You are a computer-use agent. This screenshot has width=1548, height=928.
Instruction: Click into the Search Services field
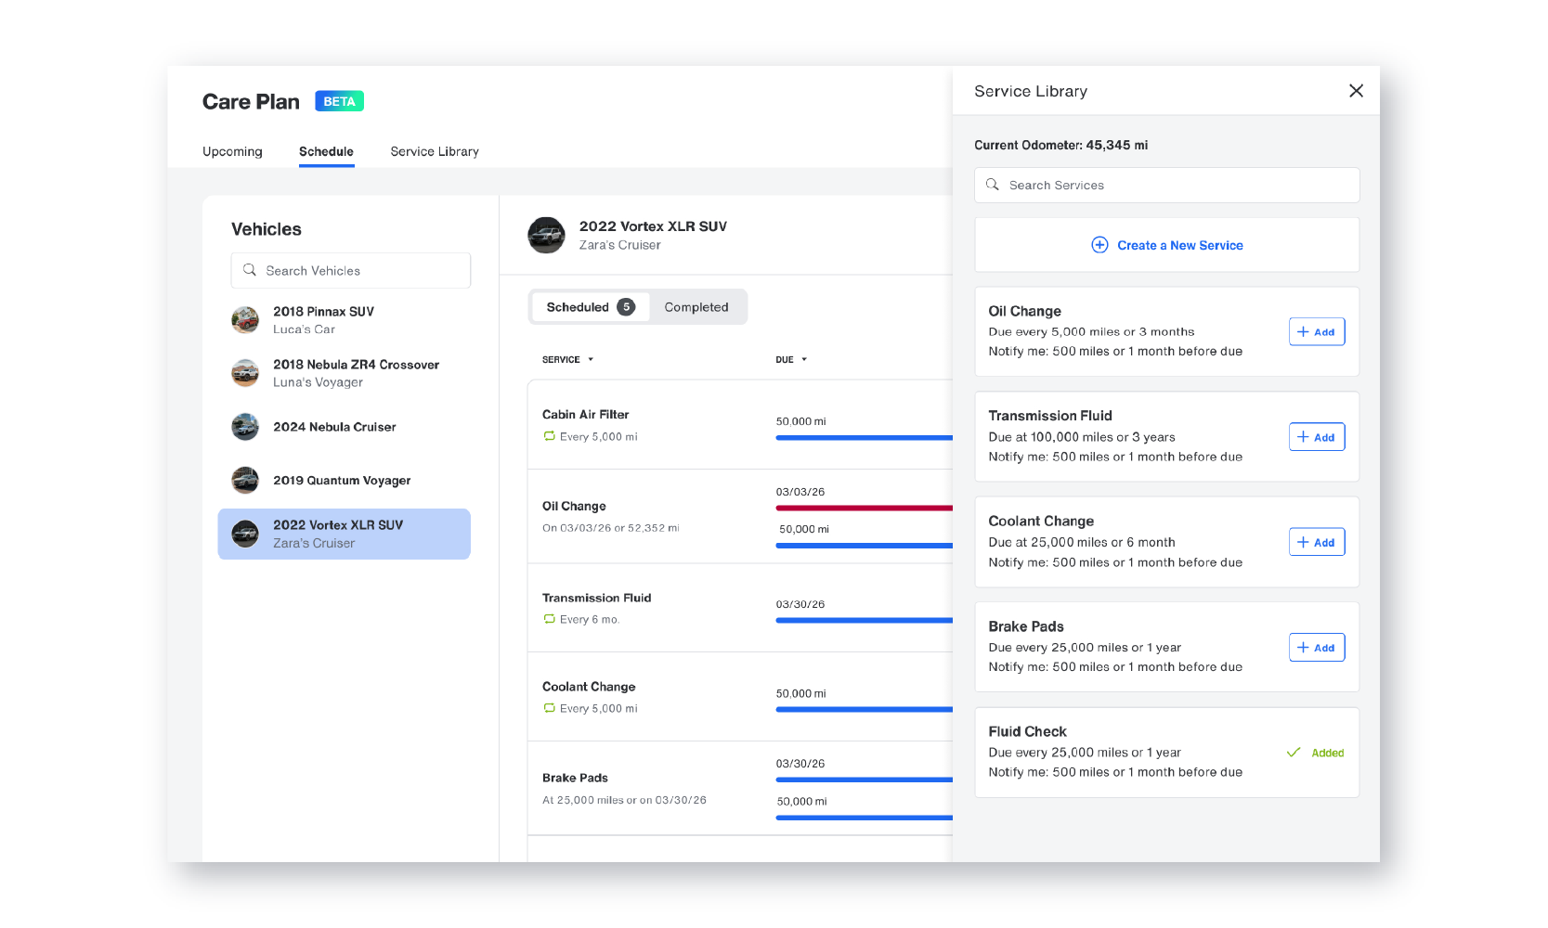point(1166,185)
